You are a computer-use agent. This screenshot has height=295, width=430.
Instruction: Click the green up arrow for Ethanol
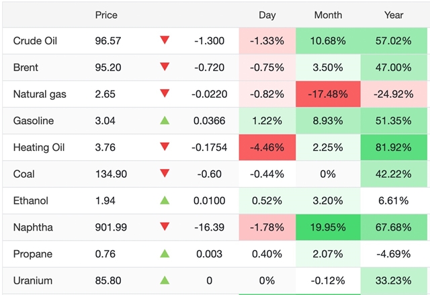coord(165,200)
